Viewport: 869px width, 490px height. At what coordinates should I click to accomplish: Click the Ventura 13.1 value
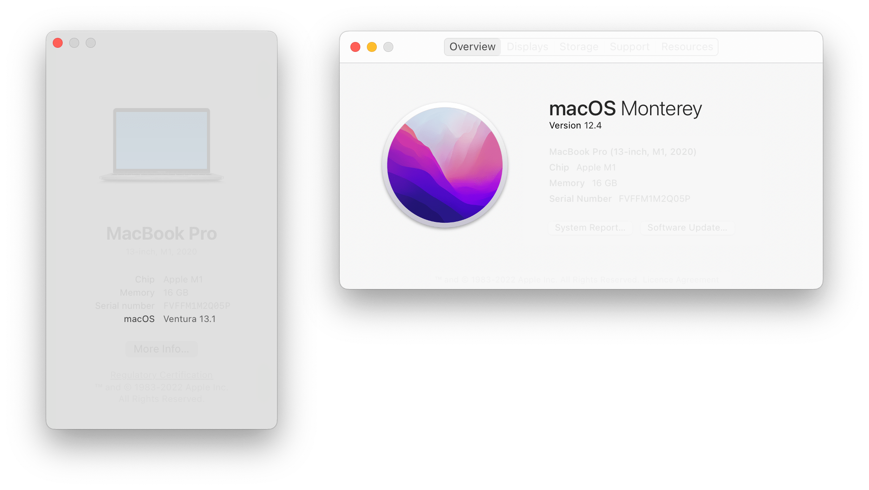point(190,319)
